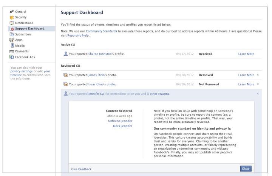The image size is (272, 176).
Task: Click the Facebook Ads icon in sidebar
Action: click(x=11, y=57)
